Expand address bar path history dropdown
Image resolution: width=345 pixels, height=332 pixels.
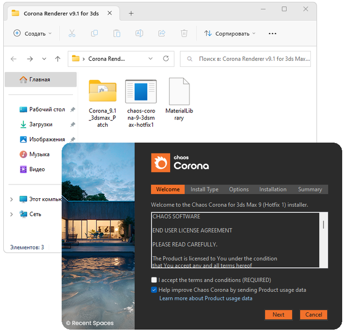pyautogui.click(x=151, y=59)
